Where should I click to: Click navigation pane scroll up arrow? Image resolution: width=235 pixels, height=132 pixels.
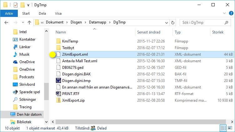pyautogui.click(x=47, y=31)
